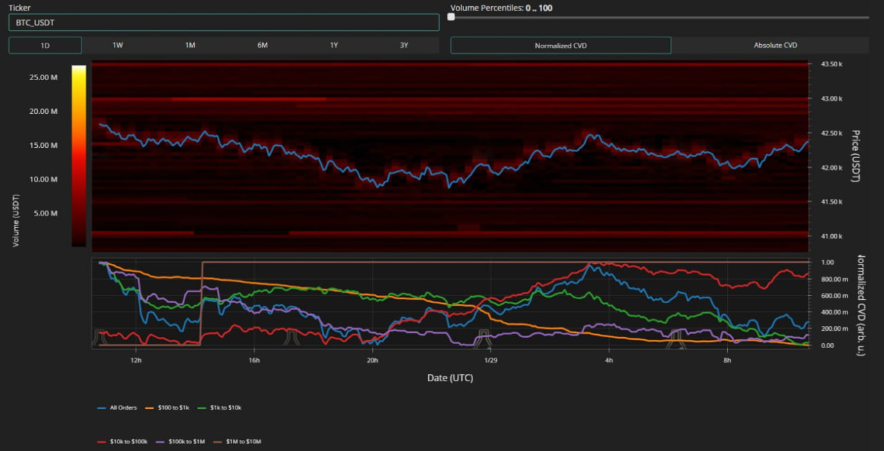The image size is (884, 451).
Task: Click the volume heat colorbar scale
Action: pyautogui.click(x=79, y=156)
